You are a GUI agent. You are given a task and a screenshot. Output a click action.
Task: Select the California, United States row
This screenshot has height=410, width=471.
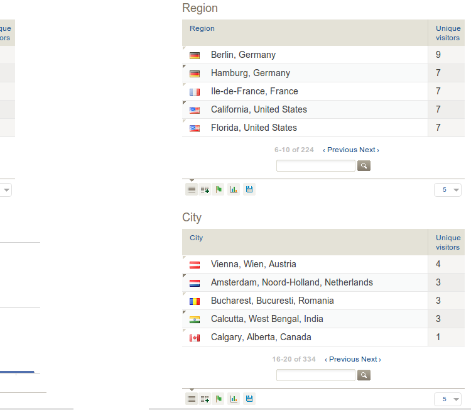tap(323, 109)
